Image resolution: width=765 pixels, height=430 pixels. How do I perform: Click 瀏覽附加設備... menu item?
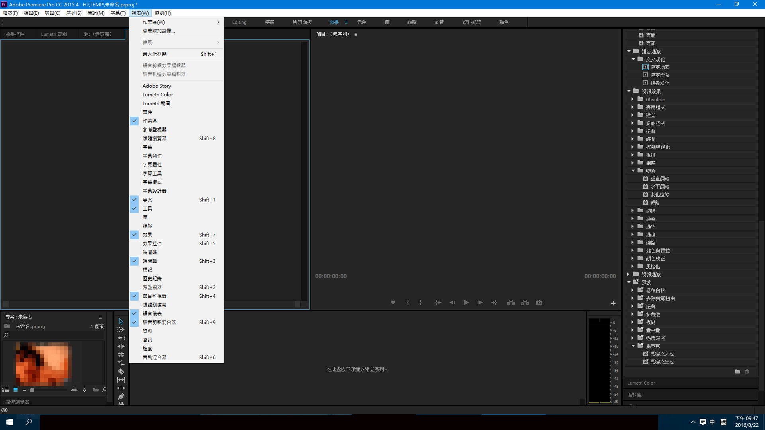(176, 31)
